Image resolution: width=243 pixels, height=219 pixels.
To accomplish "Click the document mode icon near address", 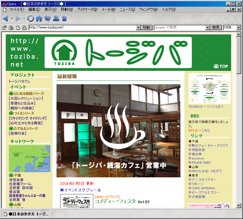I will pyautogui.click(x=18, y=28).
